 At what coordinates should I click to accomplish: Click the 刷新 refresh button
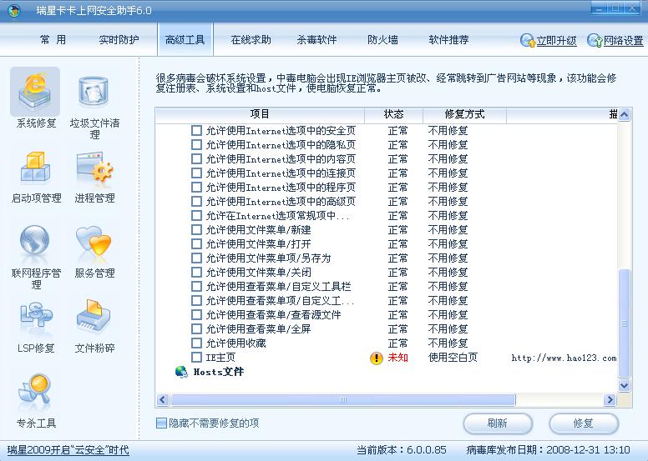498,423
